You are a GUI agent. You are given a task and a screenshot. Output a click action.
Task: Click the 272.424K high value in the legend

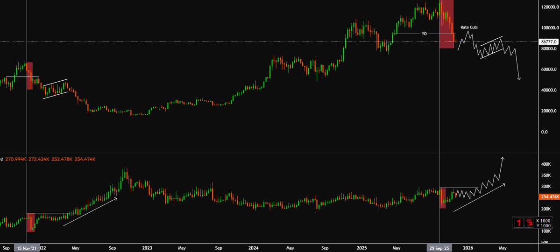coord(38,159)
